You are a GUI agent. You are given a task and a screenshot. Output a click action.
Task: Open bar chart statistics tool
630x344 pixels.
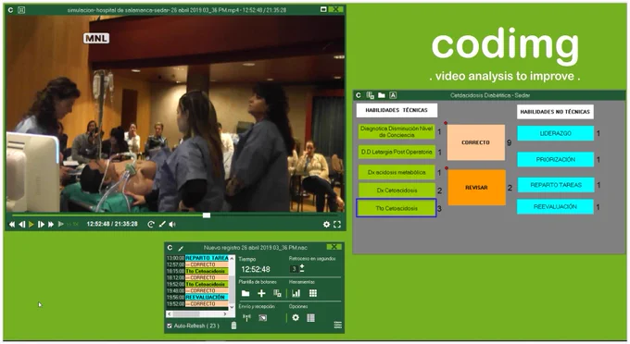(x=296, y=293)
